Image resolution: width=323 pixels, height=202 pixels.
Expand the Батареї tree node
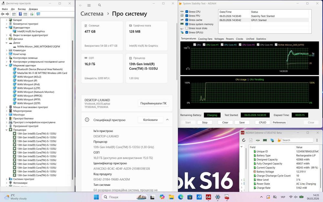(6, 20)
